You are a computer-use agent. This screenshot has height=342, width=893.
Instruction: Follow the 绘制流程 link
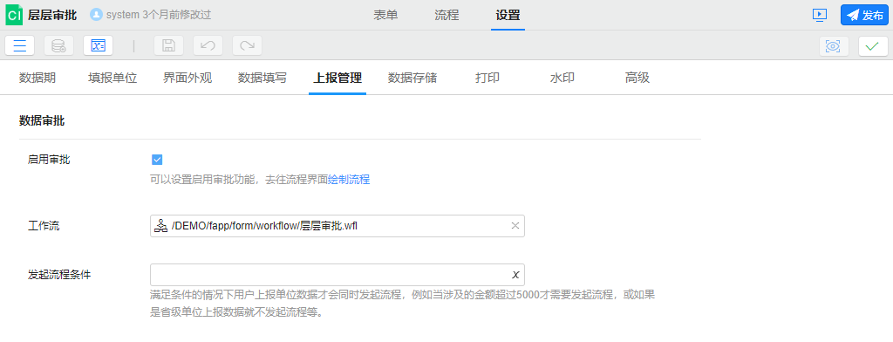[x=349, y=180]
